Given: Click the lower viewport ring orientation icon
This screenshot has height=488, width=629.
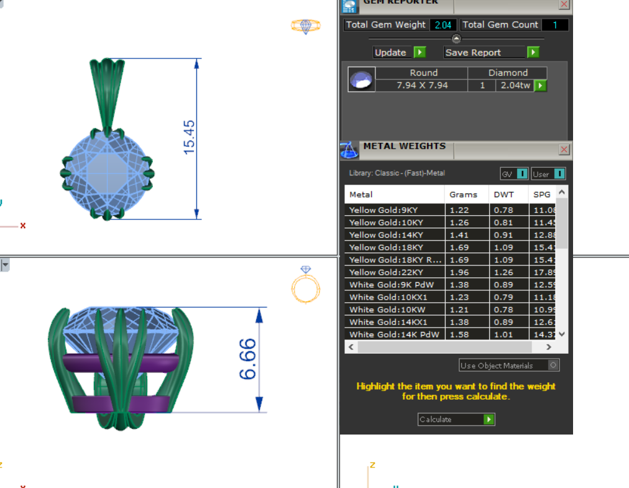Looking at the screenshot, I should coord(306,285).
